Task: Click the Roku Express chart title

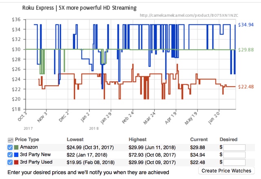Action: 80,8
